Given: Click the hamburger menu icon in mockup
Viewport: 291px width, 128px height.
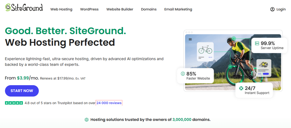Looking at the screenshot, I should pyautogui.click(x=190, y=39).
